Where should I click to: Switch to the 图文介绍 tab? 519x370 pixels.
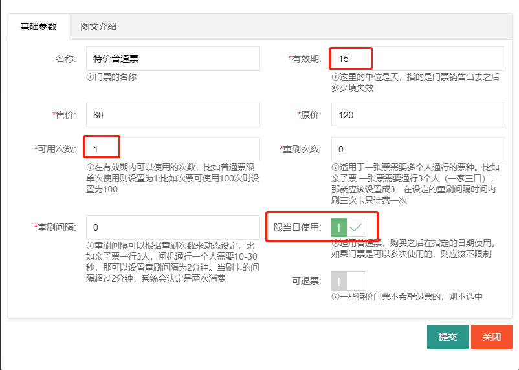point(98,26)
